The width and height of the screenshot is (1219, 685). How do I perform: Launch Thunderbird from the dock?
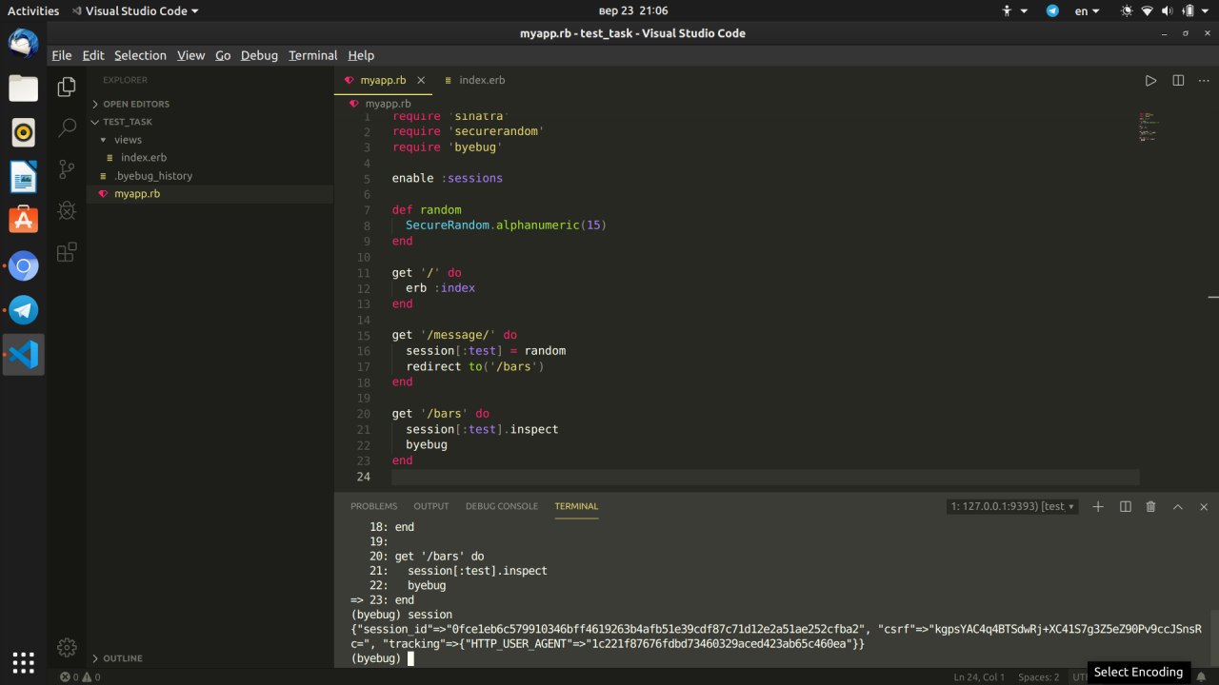(x=24, y=44)
